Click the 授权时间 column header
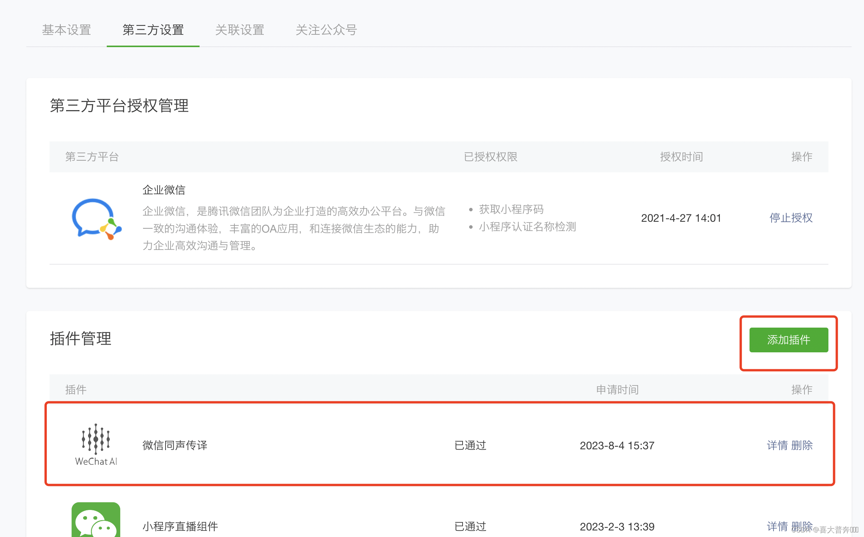 pyautogui.click(x=681, y=157)
